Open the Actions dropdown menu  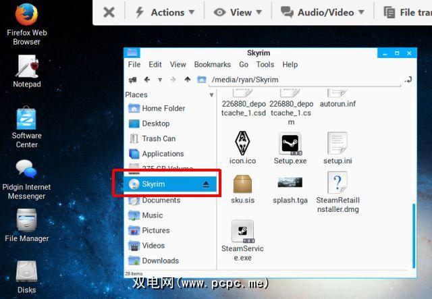click(x=165, y=12)
